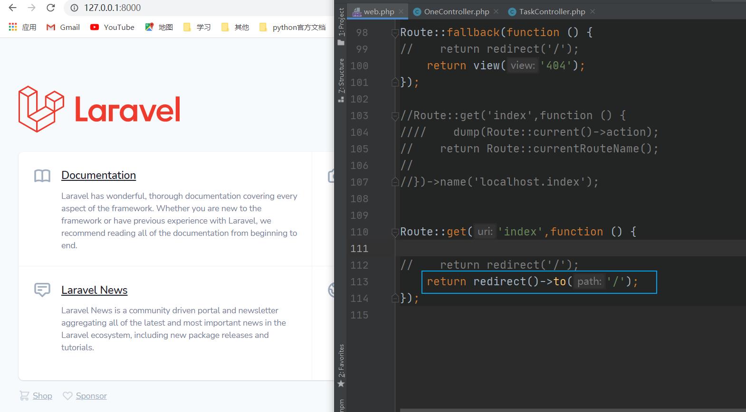Collapse the commented block at line 103
746x412 pixels.
tap(395, 115)
